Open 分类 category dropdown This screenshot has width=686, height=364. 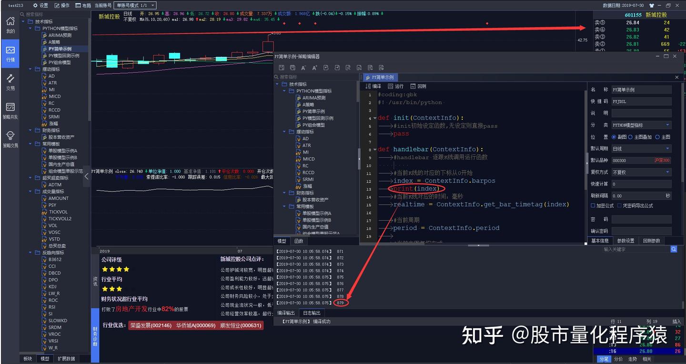[641, 125]
